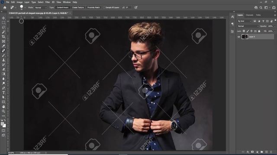Choose Proximity Match healing type
The image size is (277, 155).
click(93, 8)
